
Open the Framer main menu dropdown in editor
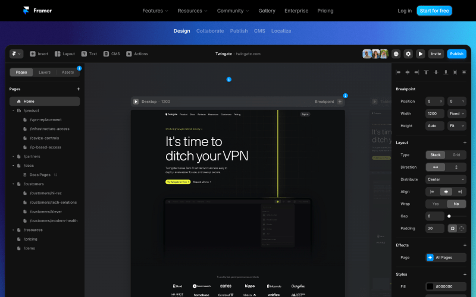(x=17, y=54)
